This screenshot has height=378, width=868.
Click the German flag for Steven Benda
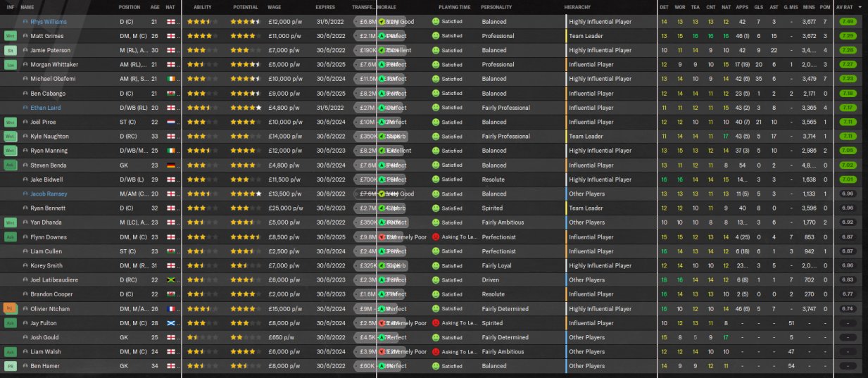tap(170, 165)
